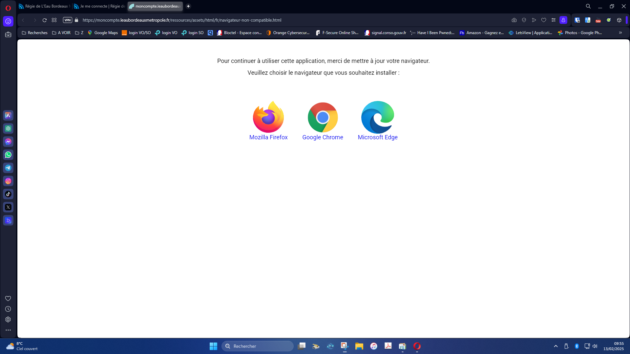630x354 pixels.
Task: Open the ad blocker shield icon
Action: 524,20
